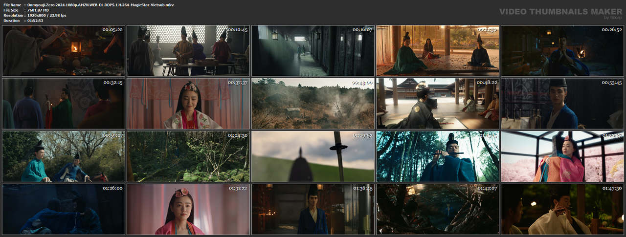Select the thumbnail stamped 00:26:52
Image resolution: width=626 pixels, height=237 pixels.
coord(562,51)
